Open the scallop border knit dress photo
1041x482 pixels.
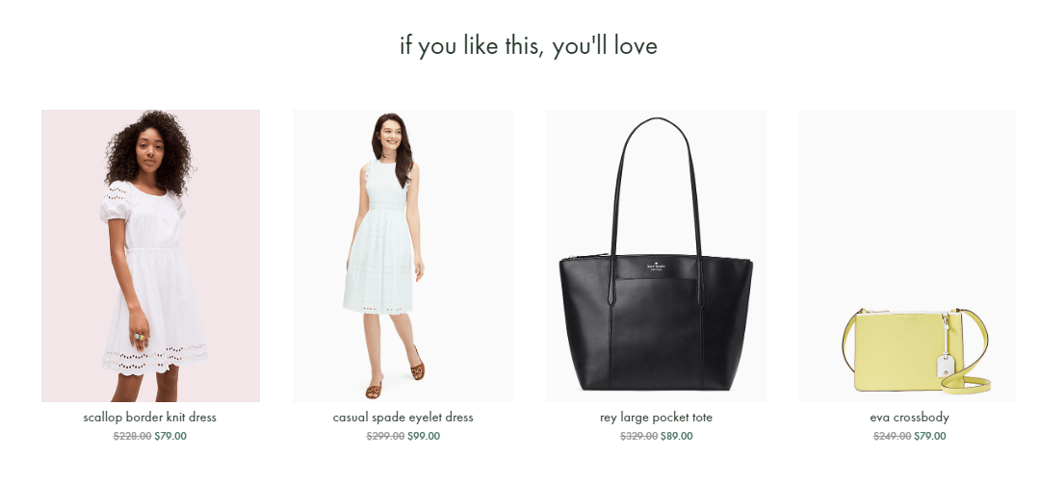tap(150, 256)
